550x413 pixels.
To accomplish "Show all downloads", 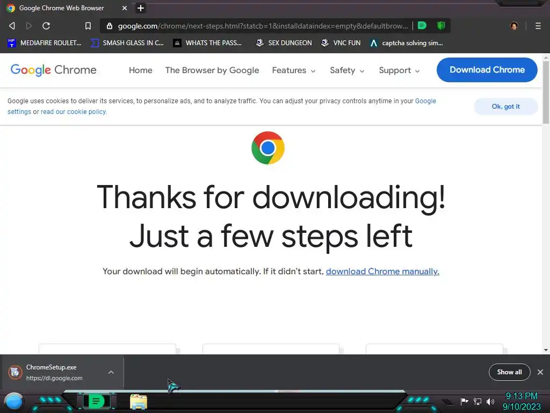I will coord(509,372).
